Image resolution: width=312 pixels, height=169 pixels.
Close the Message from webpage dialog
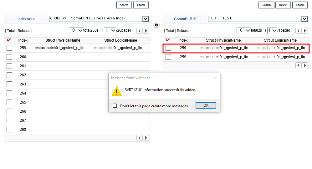(x=215, y=78)
